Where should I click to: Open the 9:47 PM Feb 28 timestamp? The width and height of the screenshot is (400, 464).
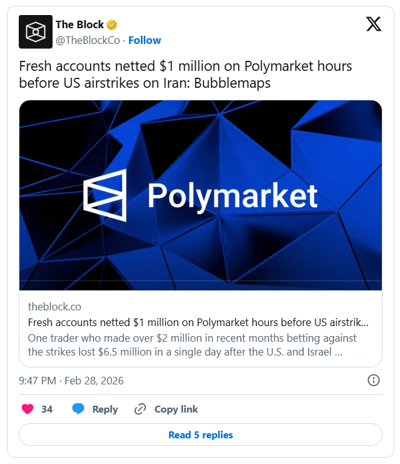[x=71, y=381]
